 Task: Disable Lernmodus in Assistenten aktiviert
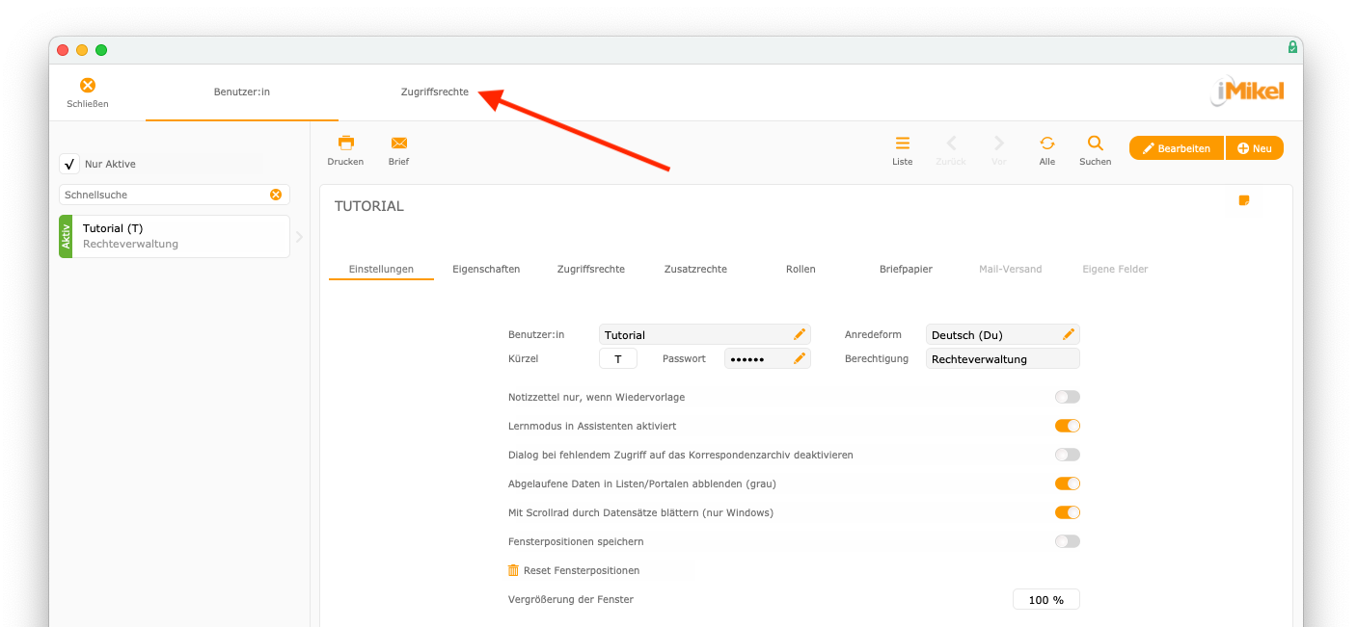click(1067, 426)
